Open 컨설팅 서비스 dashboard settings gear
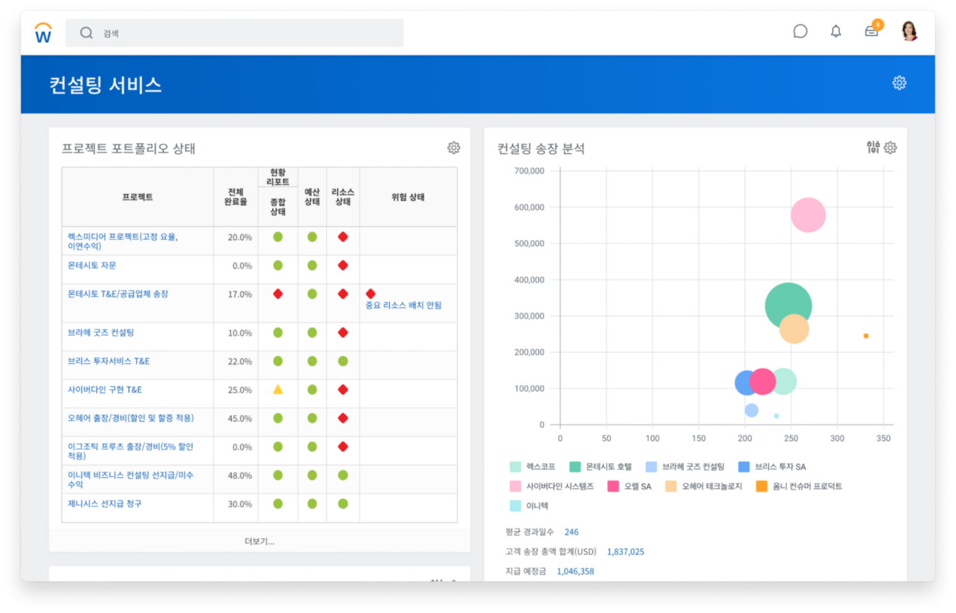956x613 pixels. point(899,83)
